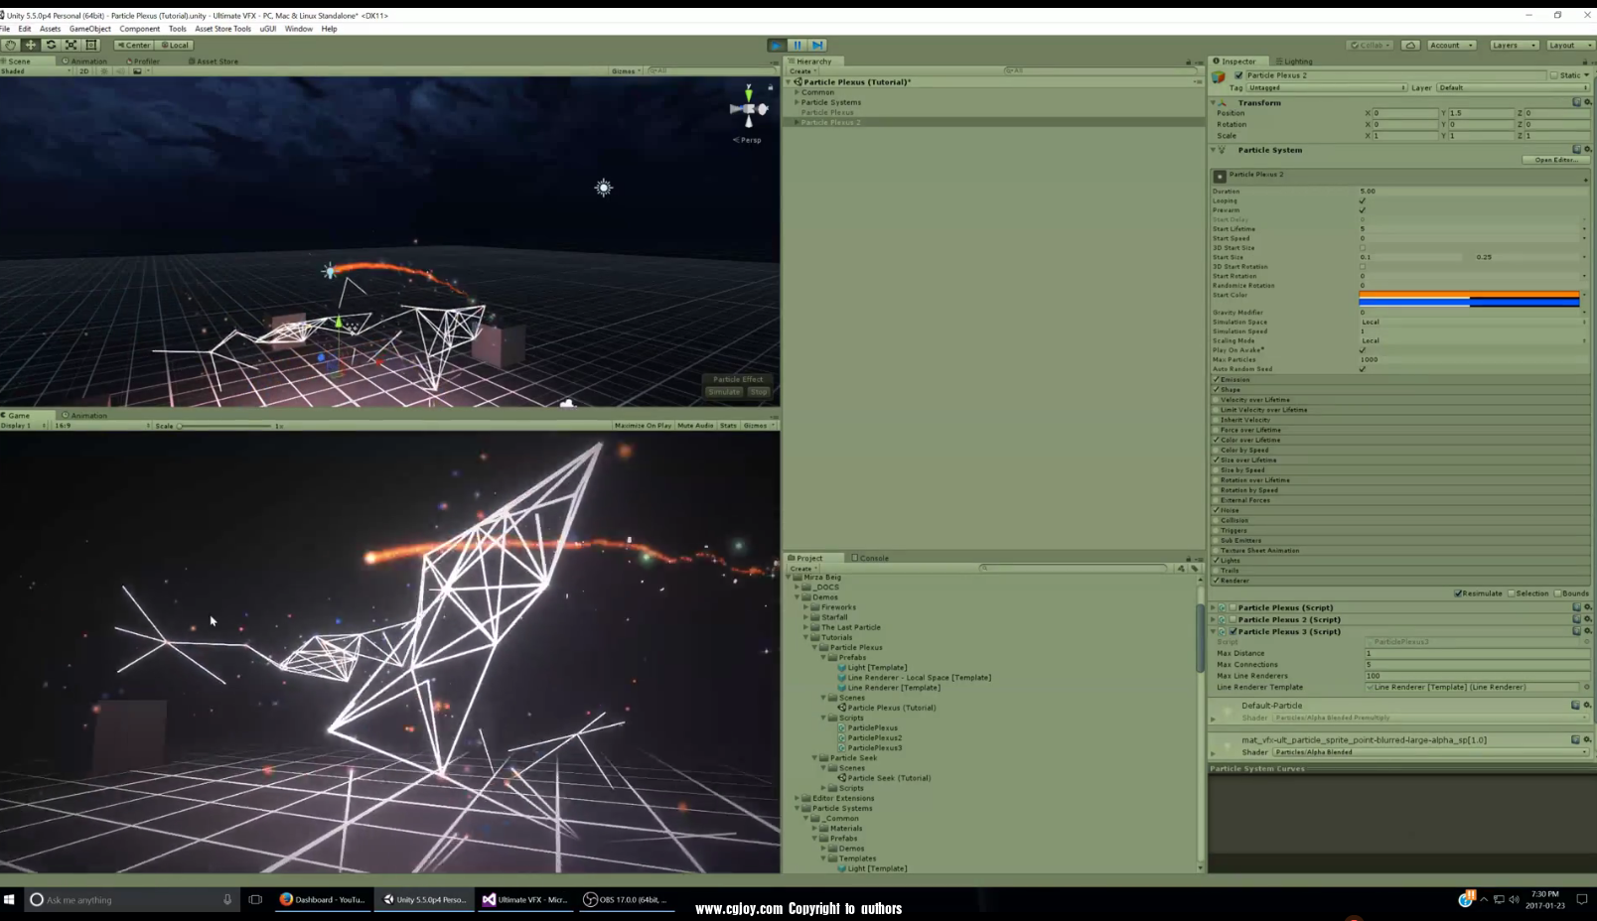
Task: Toggle Mute Audio in Game view
Action: point(695,426)
